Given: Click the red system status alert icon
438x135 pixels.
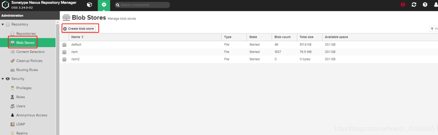Looking at the screenshot, I should [403, 5].
